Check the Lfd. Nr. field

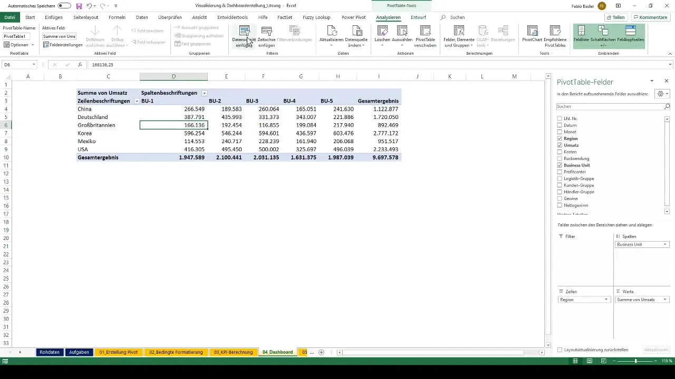coord(560,119)
